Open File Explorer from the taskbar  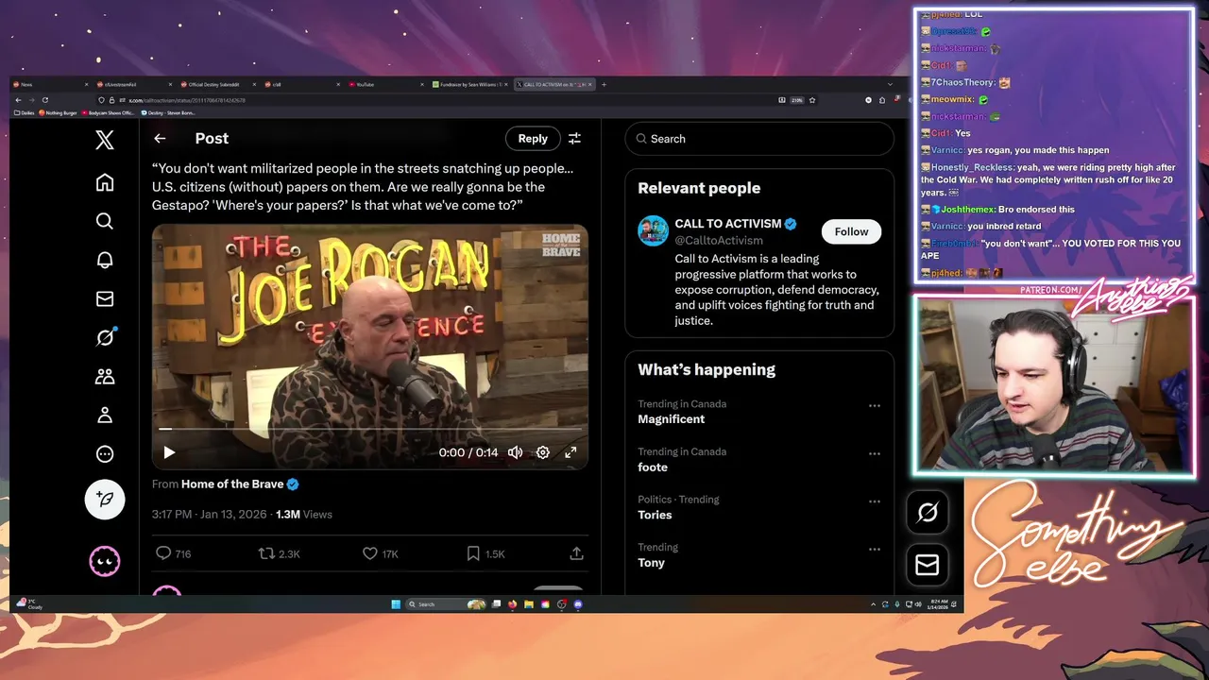pyautogui.click(x=530, y=604)
